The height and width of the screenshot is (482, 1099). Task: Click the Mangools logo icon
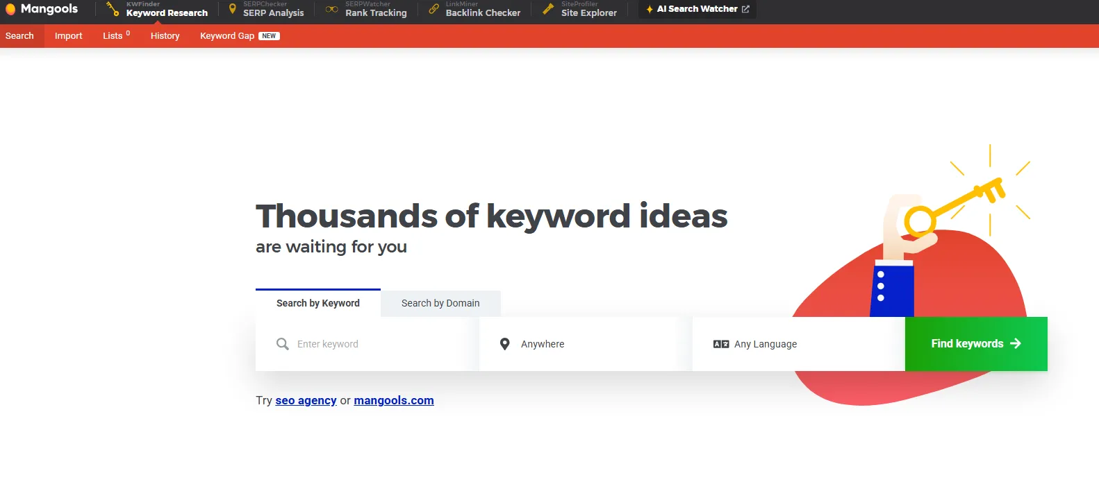pyautogui.click(x=10, y=9)
